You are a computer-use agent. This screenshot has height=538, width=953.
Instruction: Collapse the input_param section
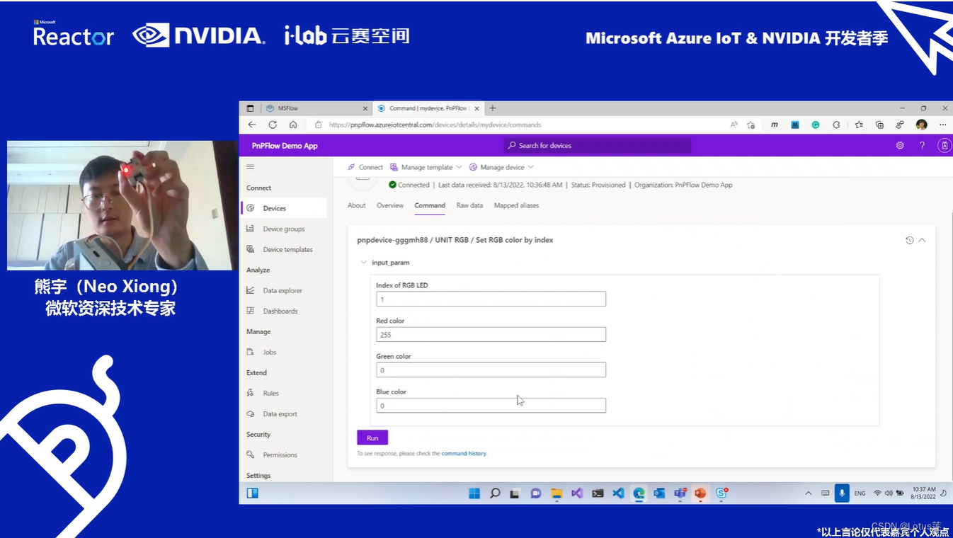pyautogui.click(x=364, y=263)
